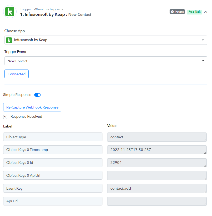Click the value field containing 22904
The image size is (212, 216).
157,163
